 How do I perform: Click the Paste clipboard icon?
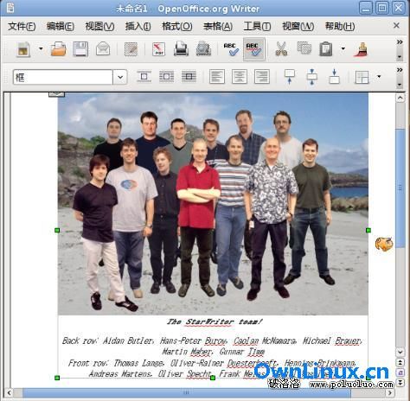(326, 49)
